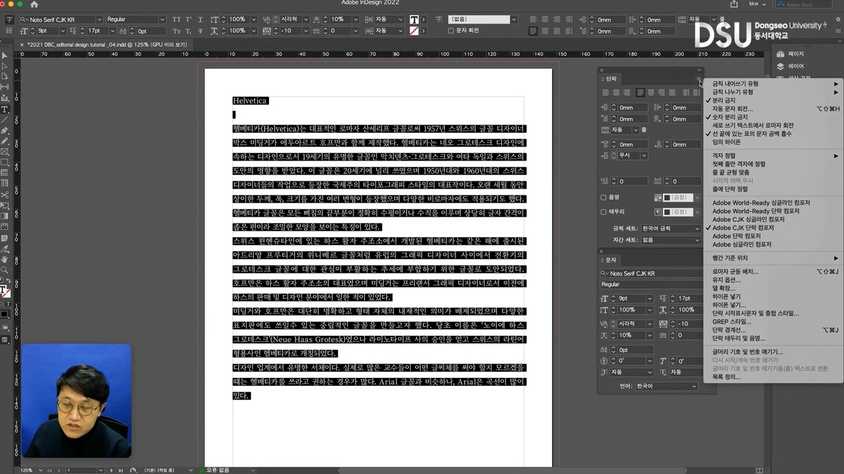Image resolution: width=844 pixels, height=474 pixels.
Task: Select Adobe CJK 단락 컴포저 composer option
Action: click(773, 228)
